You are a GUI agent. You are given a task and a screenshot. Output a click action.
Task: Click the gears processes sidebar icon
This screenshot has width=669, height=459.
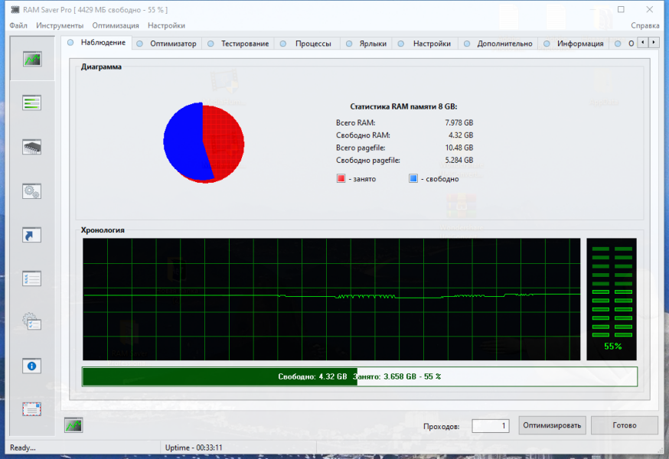32,191
